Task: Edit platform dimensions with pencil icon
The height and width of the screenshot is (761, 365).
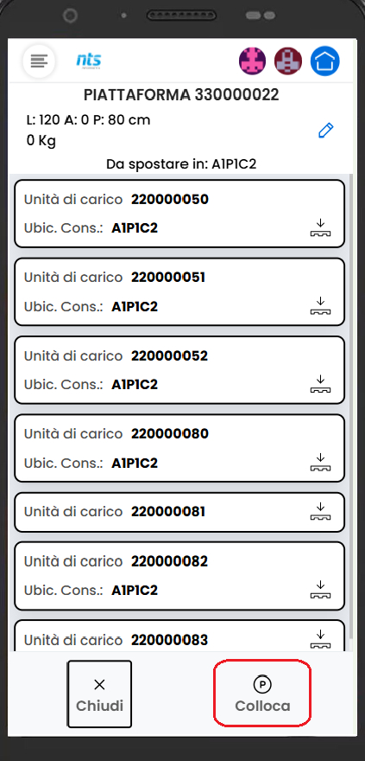Action: [x=326, y=131]
